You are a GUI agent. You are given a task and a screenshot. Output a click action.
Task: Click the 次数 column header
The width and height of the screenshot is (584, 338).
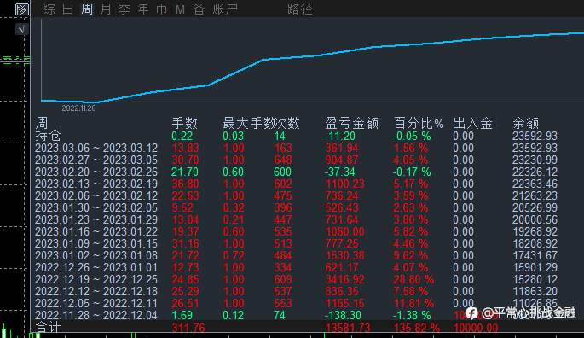tap(286, 123)
